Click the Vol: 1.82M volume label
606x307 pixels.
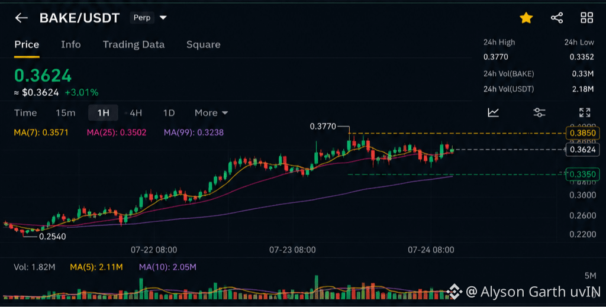[34, 267]
